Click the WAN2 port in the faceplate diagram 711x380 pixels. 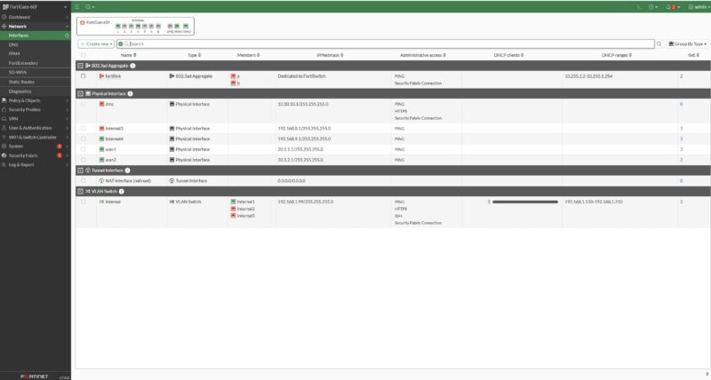point(186,27)
